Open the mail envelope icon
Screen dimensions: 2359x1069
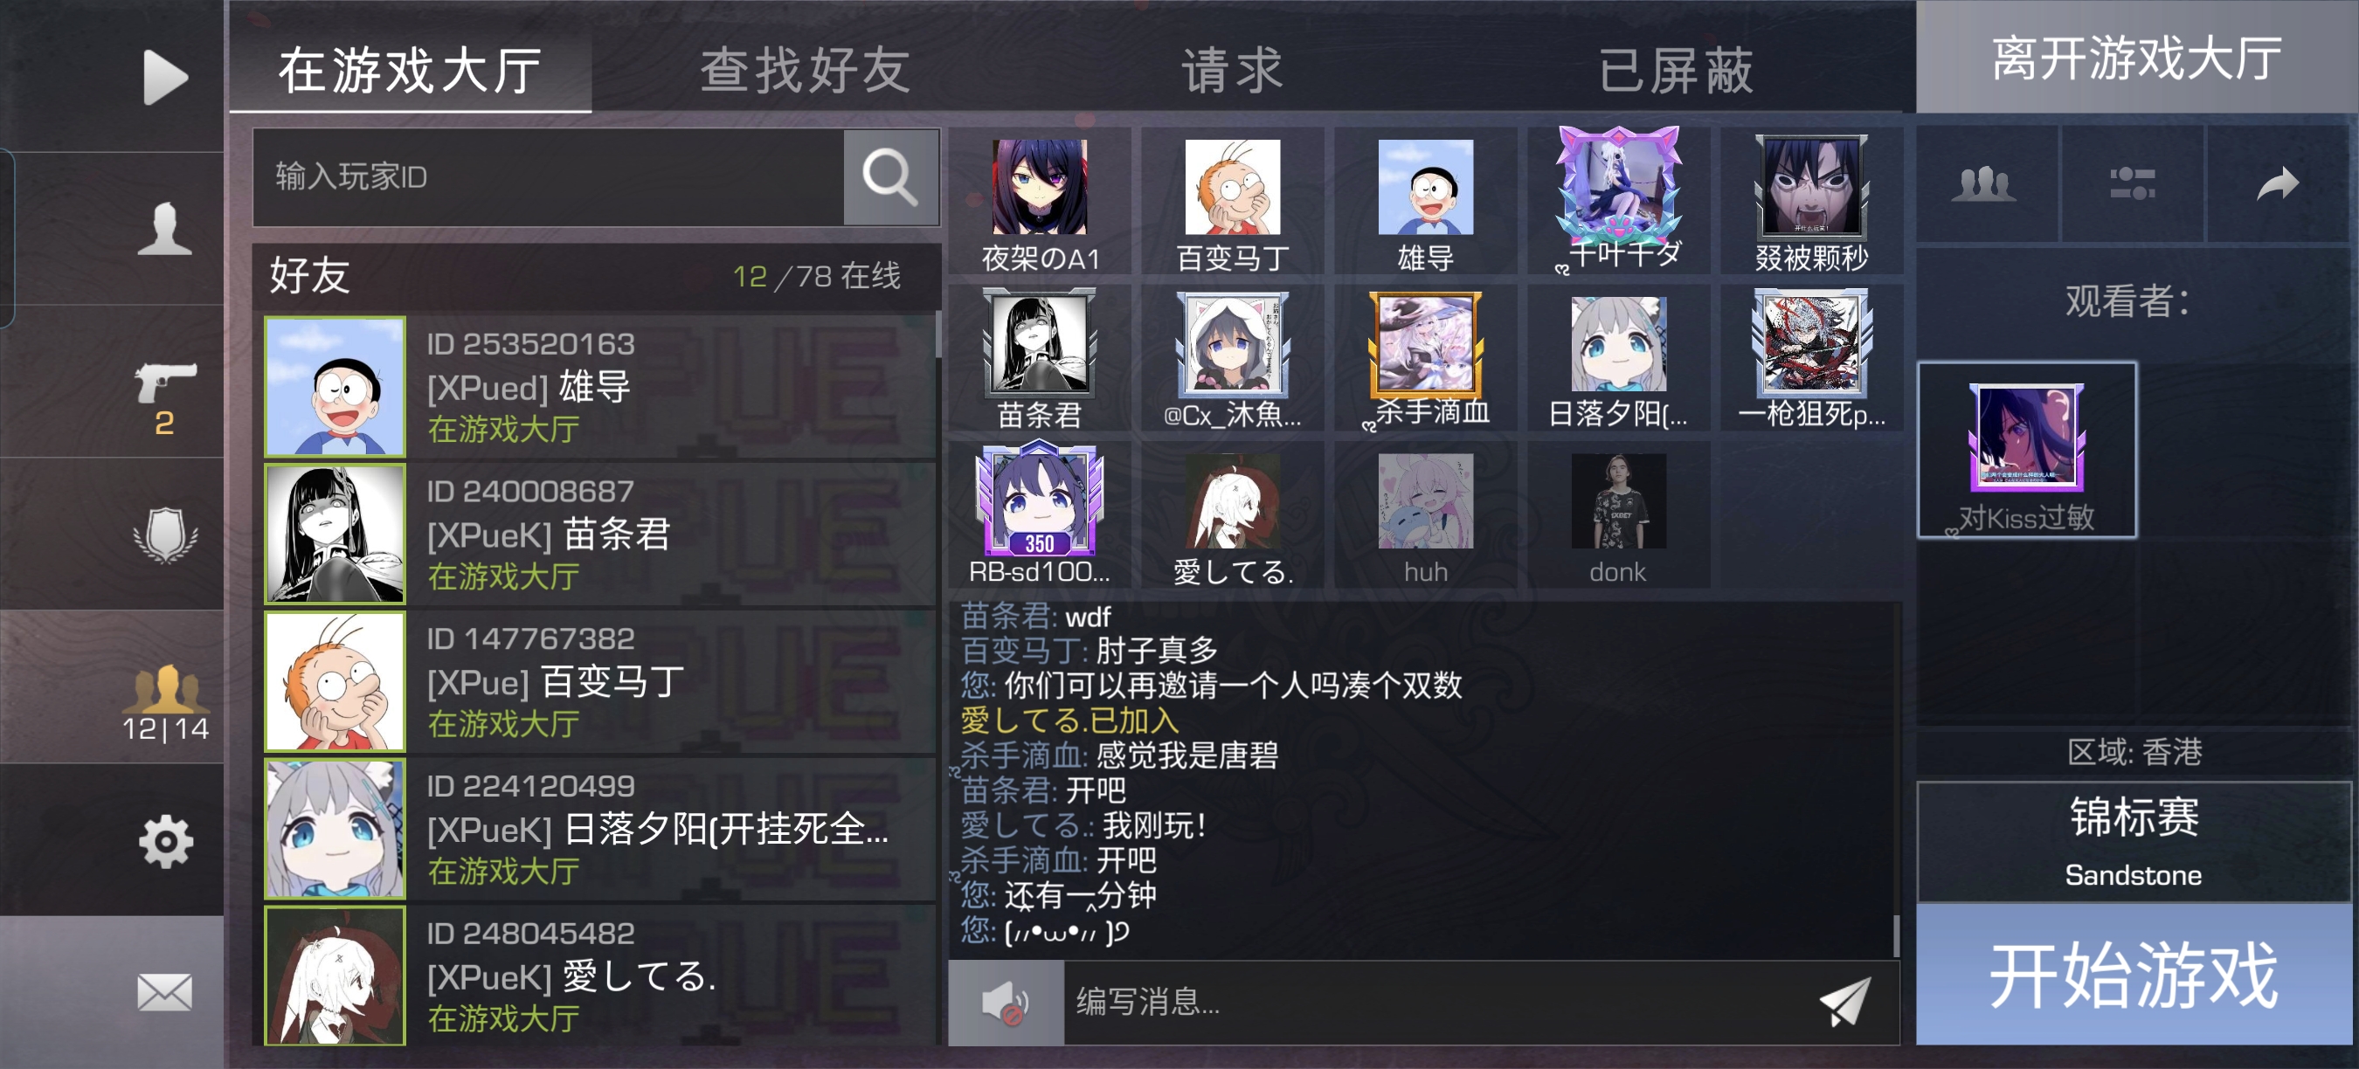pos(165,992)
